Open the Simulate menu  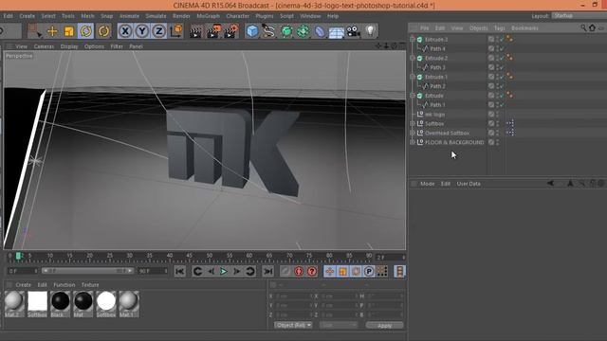click(156, 16)
